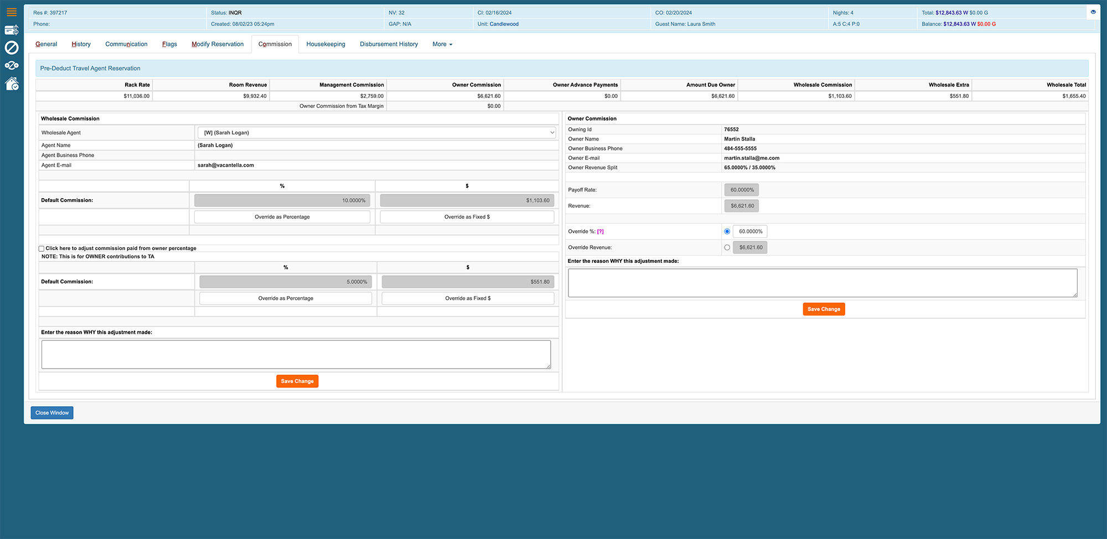Click Override as Fixed $ in owner contribution section
Image resolution: width=1107 pixels, height=539 pixels.
pyautogui.click(x=468, y=298)
